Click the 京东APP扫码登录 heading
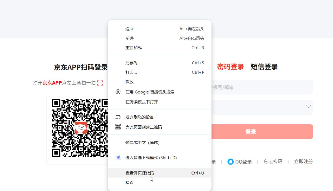 (81, 67)
